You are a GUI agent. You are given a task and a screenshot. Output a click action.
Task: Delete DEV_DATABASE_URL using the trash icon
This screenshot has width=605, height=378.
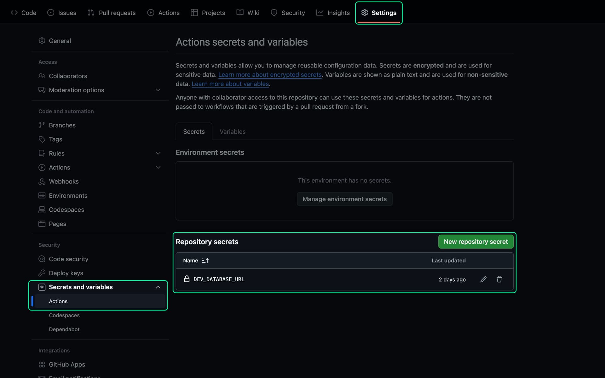[499, 279]
